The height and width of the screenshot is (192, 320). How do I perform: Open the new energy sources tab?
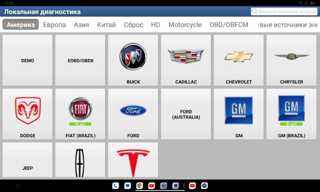point(287,25)
